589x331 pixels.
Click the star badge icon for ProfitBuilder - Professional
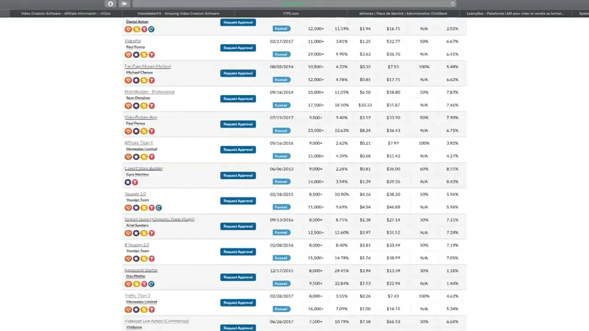136,105
